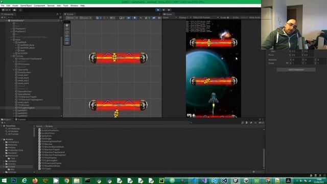
Task: Open Windows Start menu
Action: point(4,180)
